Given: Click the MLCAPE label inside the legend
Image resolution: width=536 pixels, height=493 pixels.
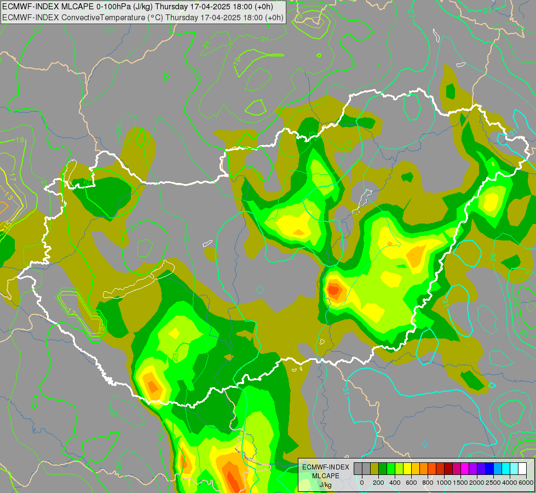Looking at the screenshot, I should pyautogui.click(x=326, y=476).
